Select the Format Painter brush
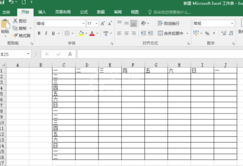This screenshot has width=243, height=166. [15, 36]
